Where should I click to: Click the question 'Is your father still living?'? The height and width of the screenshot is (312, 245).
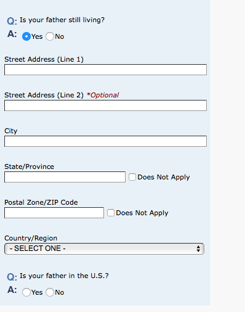click(62, 20)
